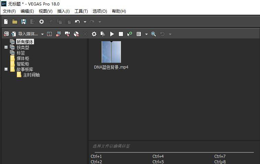Open project properties gear in main toolbar

pyautogui.click(x=42, y=22)
